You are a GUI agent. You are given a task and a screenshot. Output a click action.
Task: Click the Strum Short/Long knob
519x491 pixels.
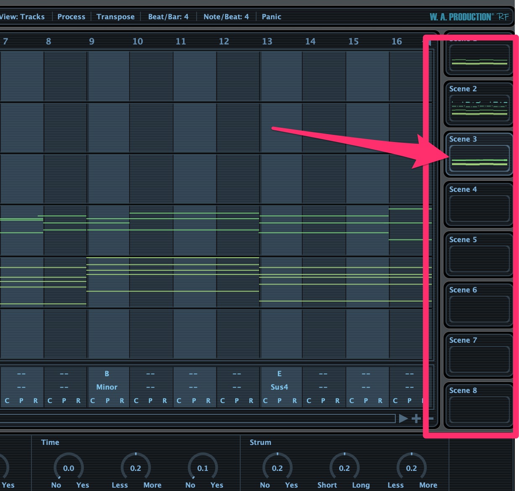pos(344,468)
